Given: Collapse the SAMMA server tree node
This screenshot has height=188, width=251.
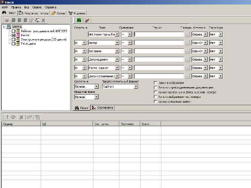Looking at the screenshot, I should (4, 27).
